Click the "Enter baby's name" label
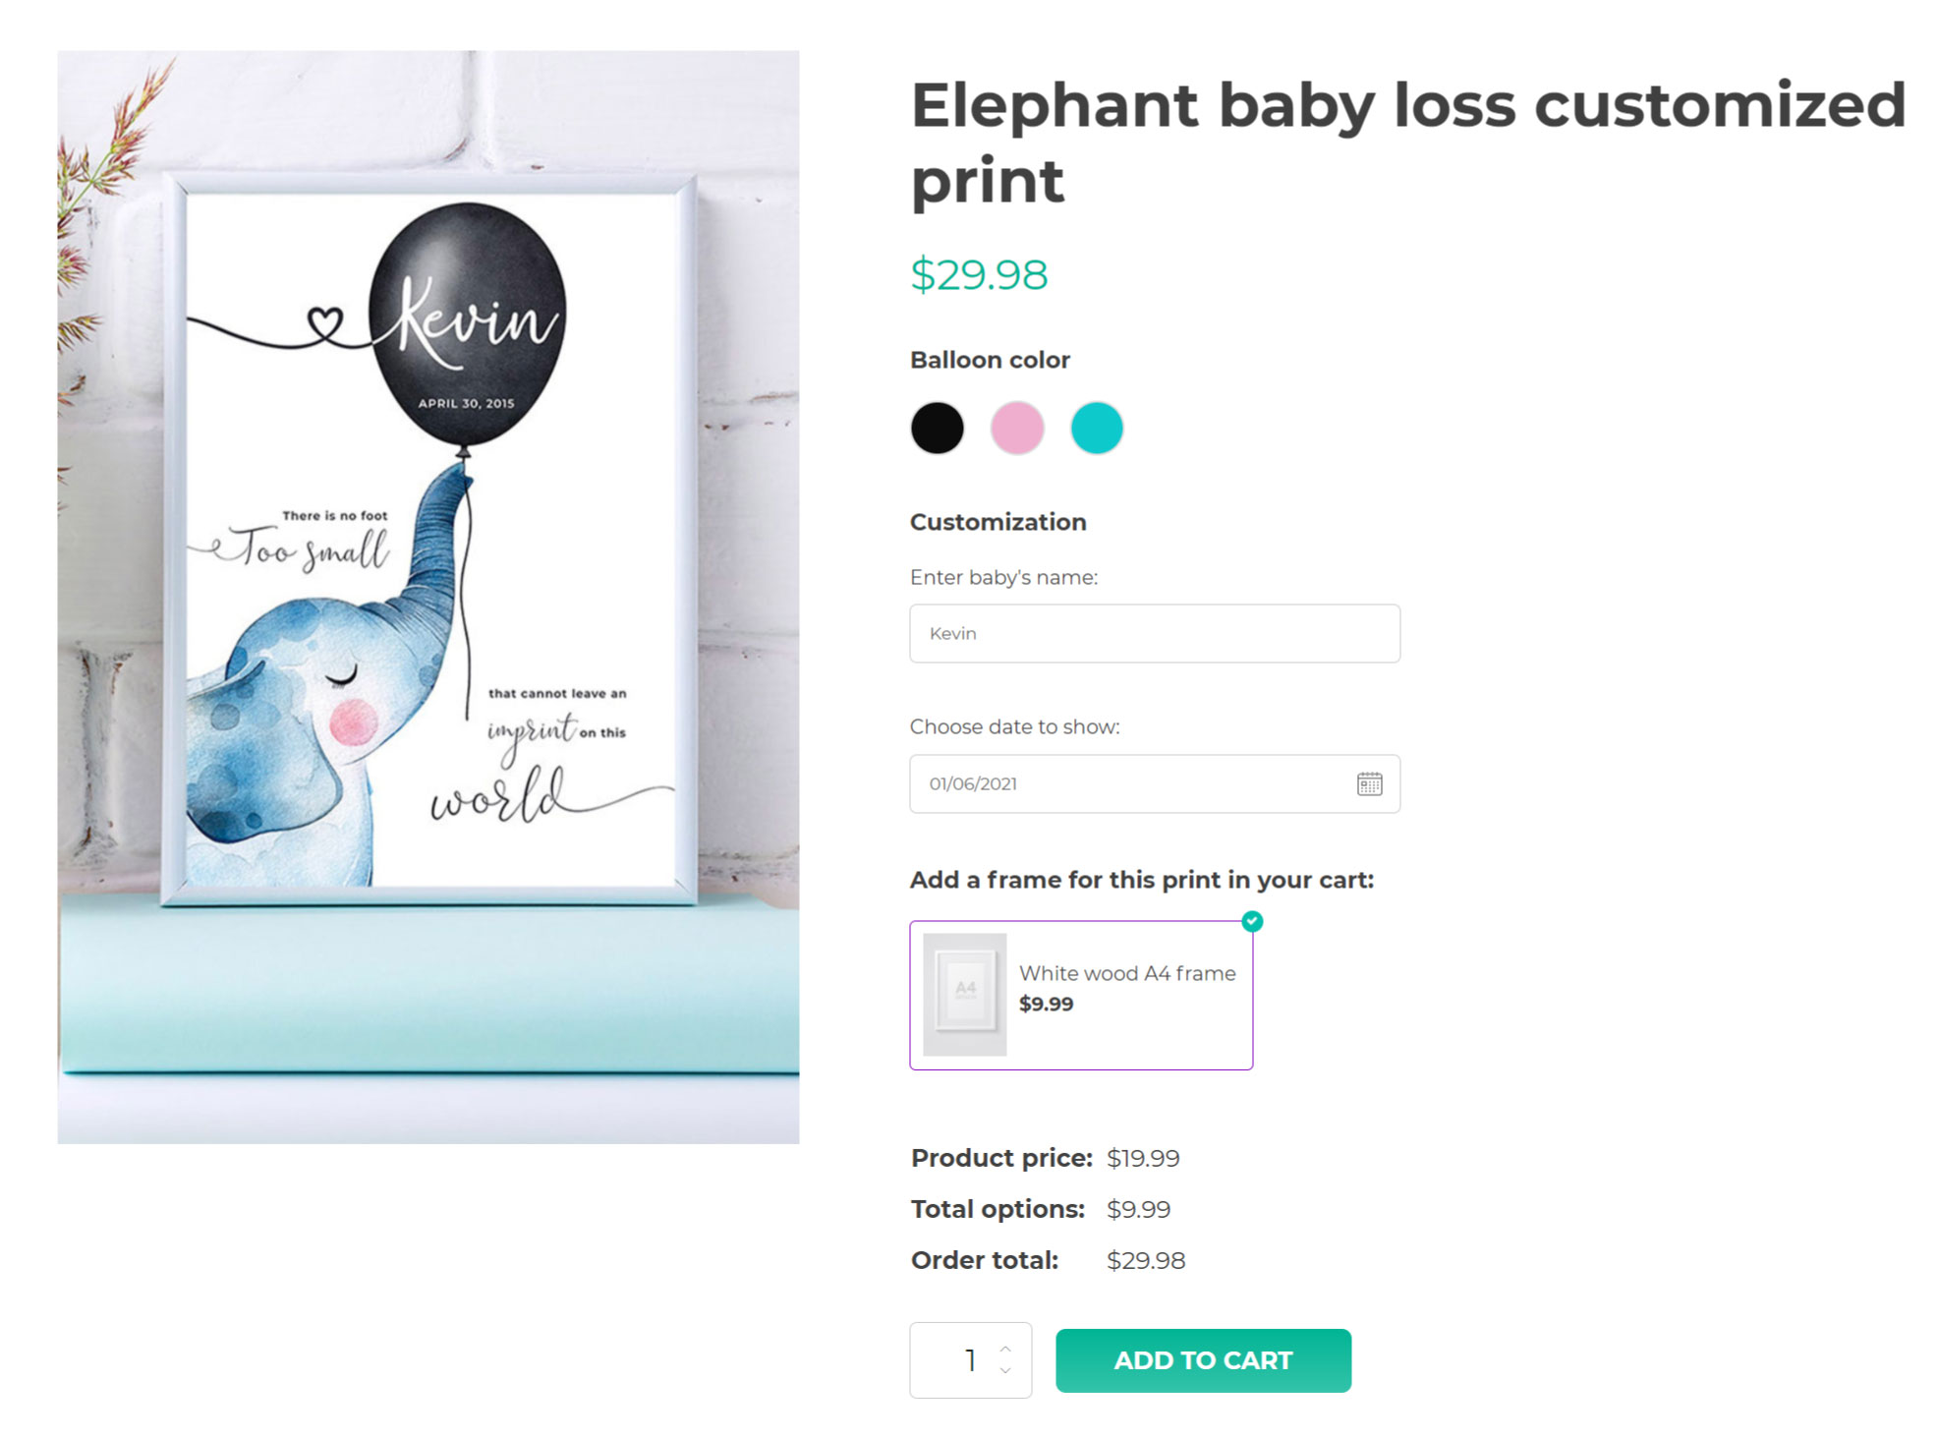This screenshot has height=1441, width=1938. [x=1003, y=577]
